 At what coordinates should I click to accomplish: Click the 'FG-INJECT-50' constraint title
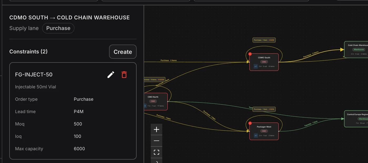tap(34, 75)
